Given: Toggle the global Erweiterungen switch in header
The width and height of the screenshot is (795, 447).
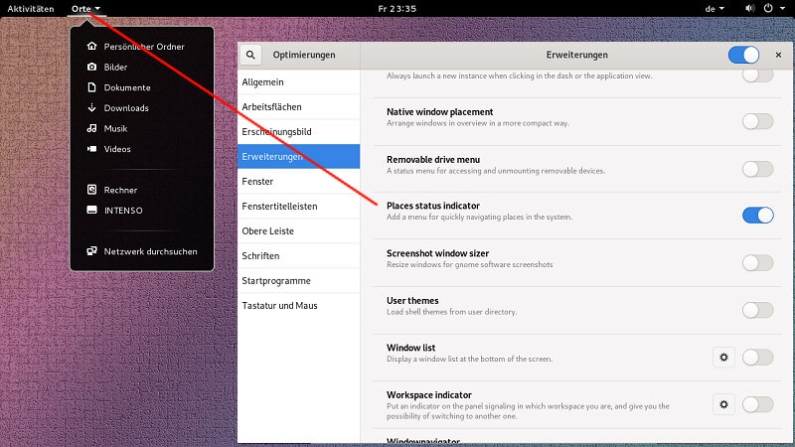Looking at the screenshot, I should [x=743, y=56].
